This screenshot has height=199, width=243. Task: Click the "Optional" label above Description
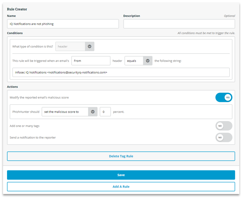click(x=229, y=16)
